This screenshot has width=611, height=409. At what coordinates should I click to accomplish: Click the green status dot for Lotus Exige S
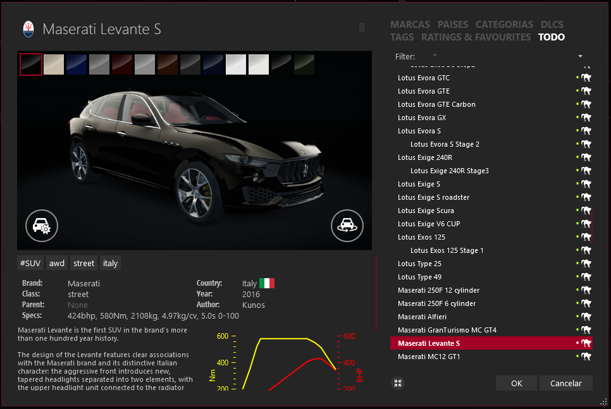(577, 184)
